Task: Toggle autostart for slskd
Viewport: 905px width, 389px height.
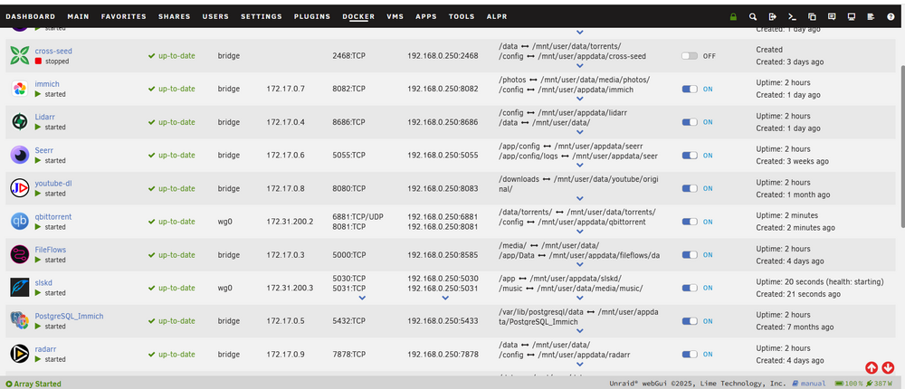Action: (690, 288)
